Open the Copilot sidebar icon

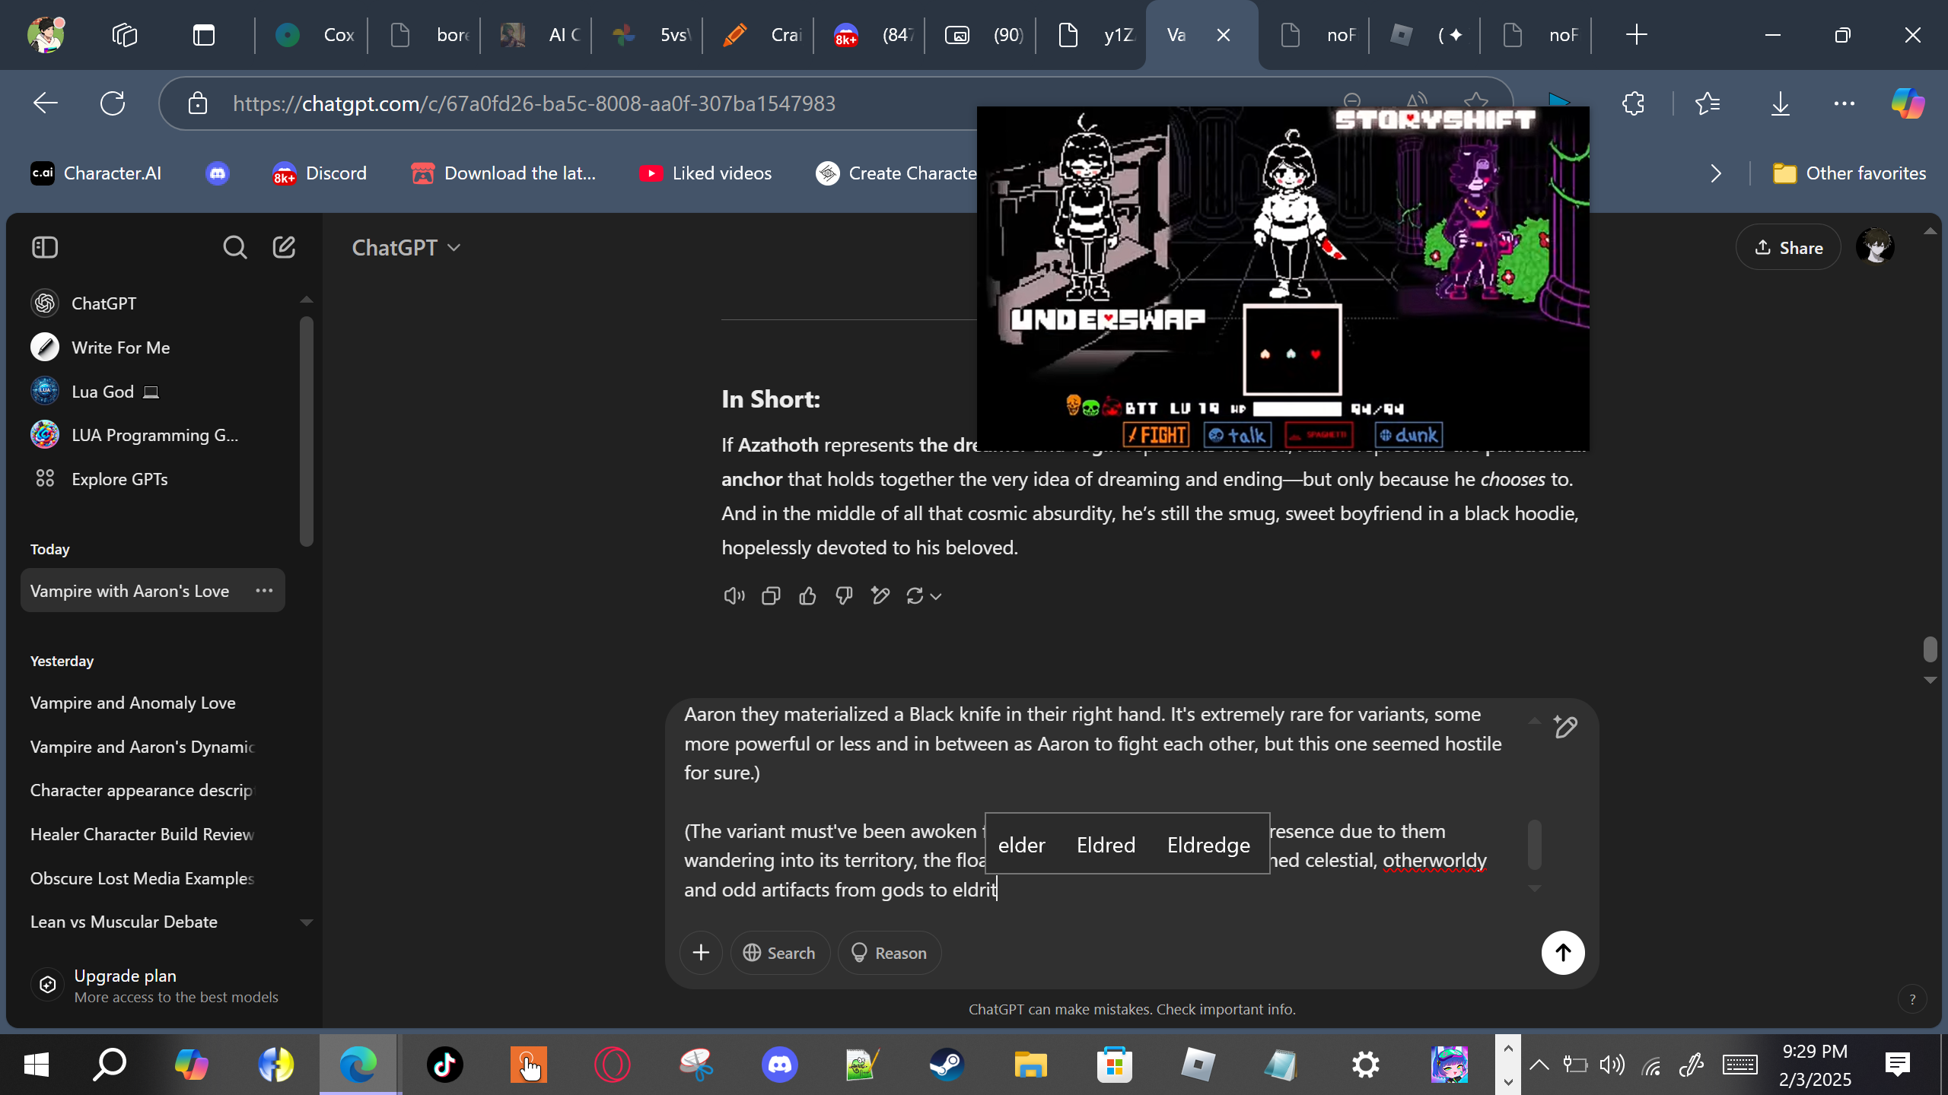click(x=1908, y=103)
